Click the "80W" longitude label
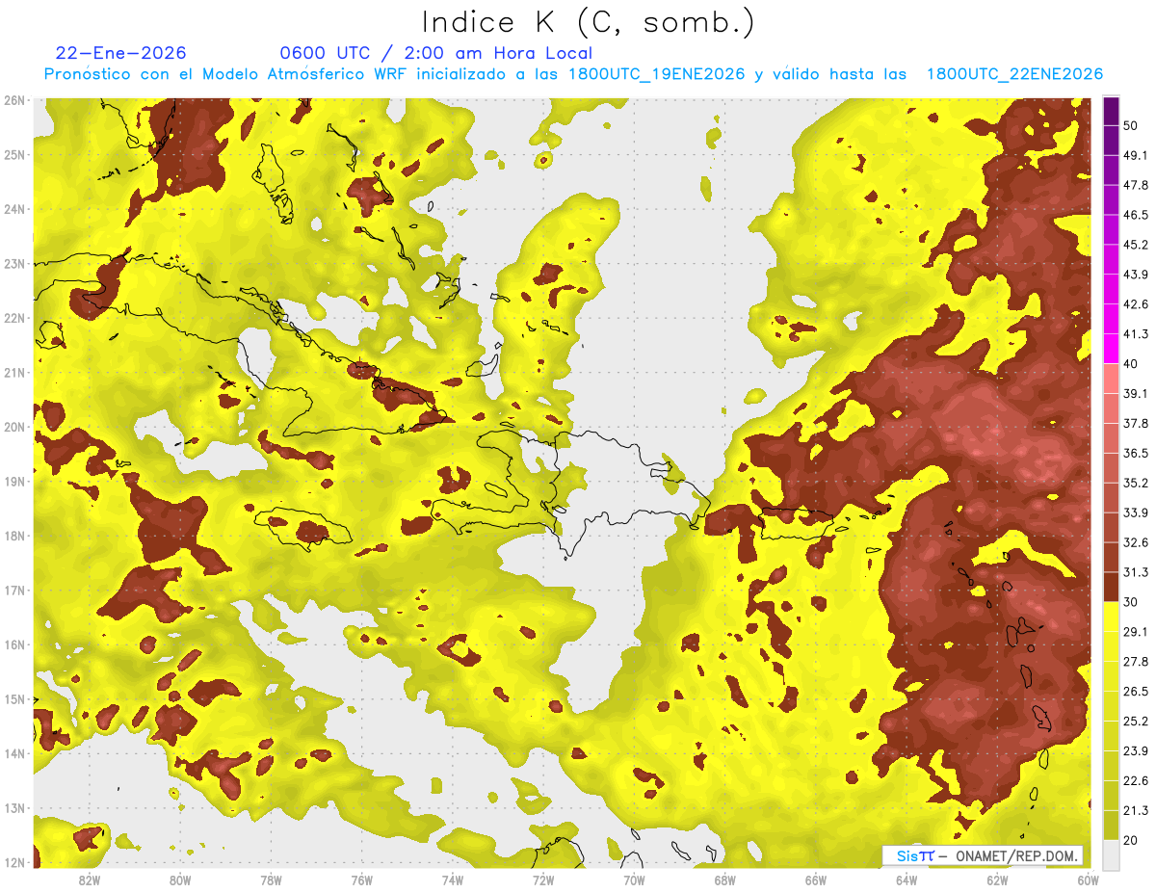Screen dimensions: 1156x893 tap(180, 880)
